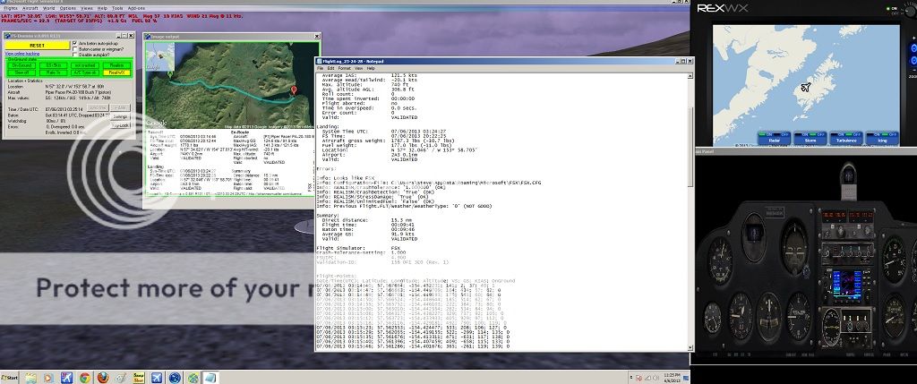Viewport: 917px width, 384px height.
Task: Open the Options menu in Flight Simulator
Action: (68, 8)
